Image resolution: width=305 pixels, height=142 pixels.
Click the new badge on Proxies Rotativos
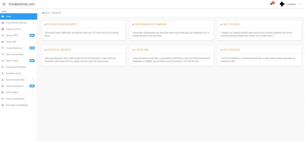click(32, 48)
